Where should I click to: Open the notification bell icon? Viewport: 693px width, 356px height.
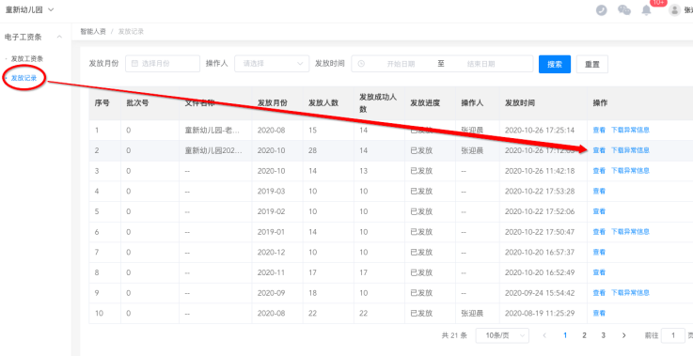pyautogui.click(x=646, y=10)
